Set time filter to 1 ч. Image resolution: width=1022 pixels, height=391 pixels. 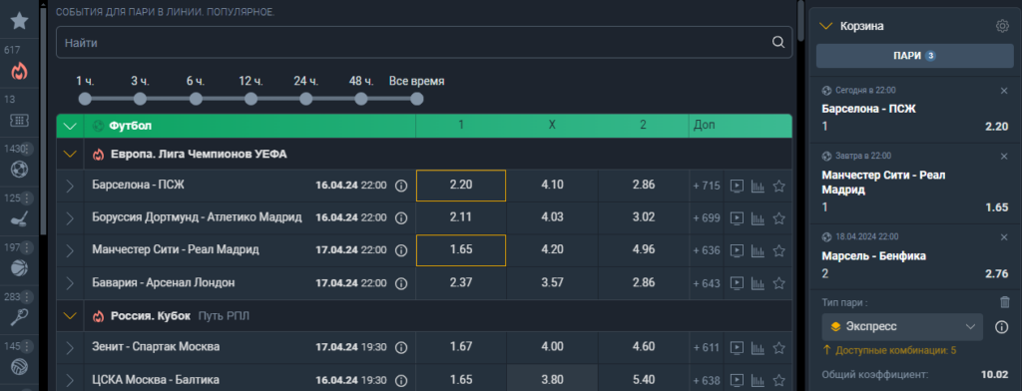(85, 99)
